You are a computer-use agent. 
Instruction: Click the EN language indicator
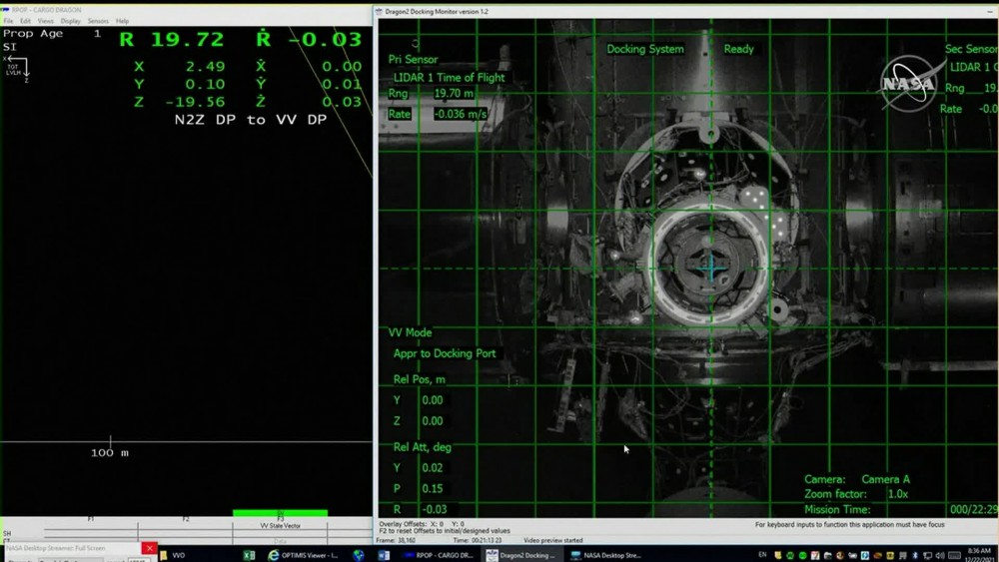pyautogui.click(x=763, y=555)
